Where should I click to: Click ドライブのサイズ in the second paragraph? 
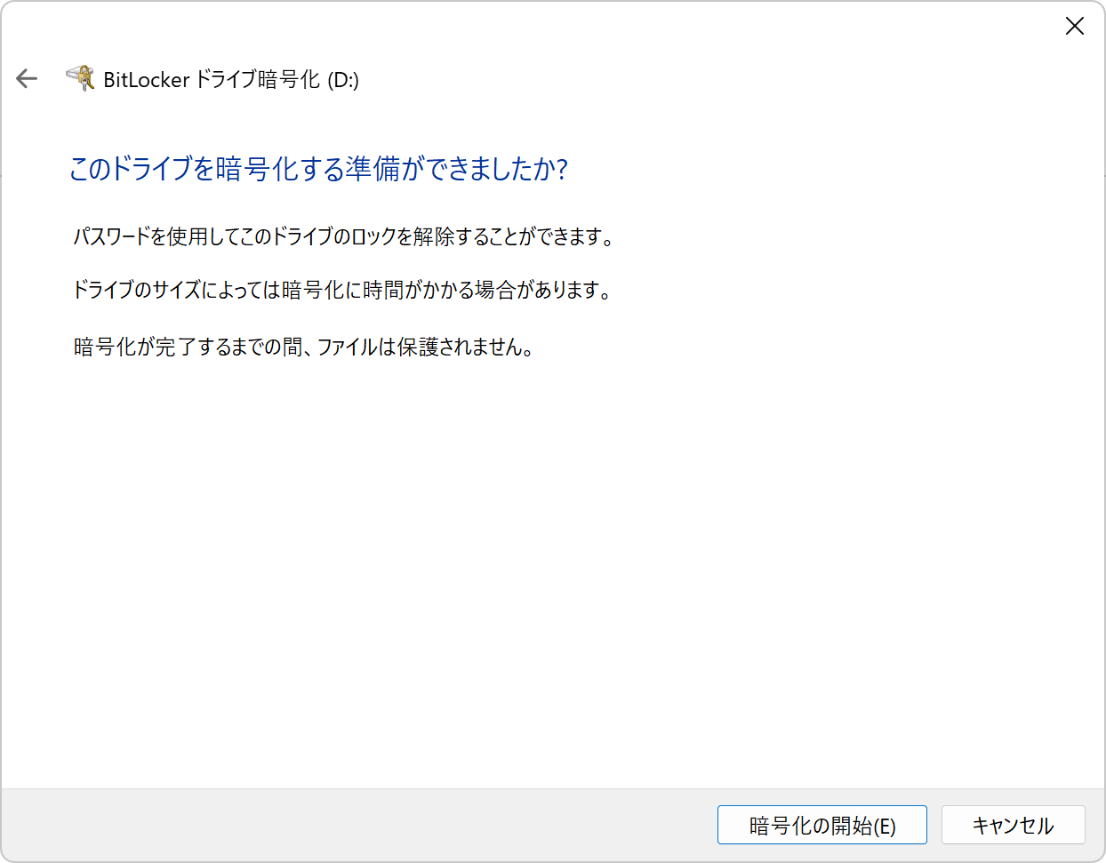[x=137, y=290]
